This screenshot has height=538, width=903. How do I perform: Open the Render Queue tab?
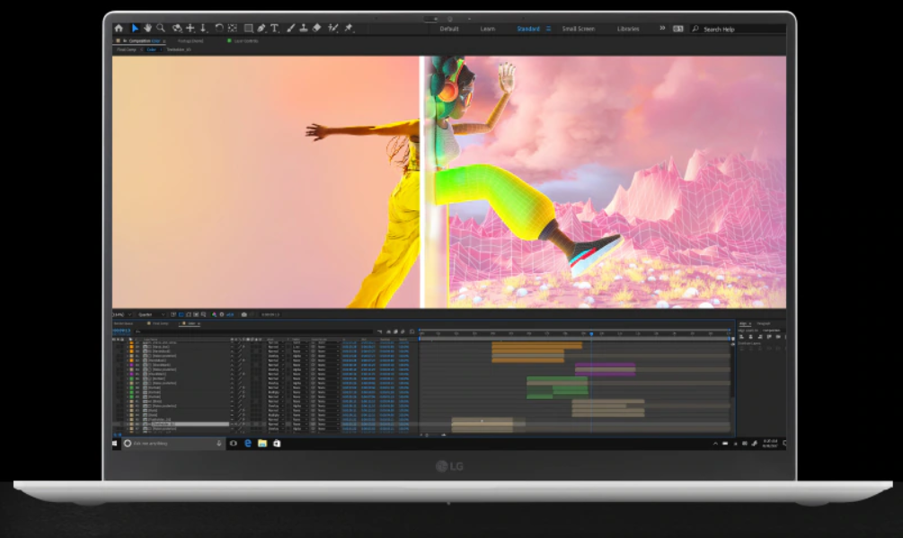pos(123,323)
